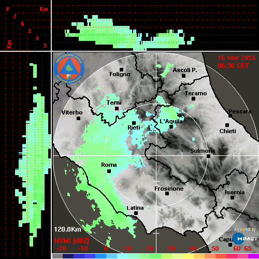Click the 'L'Aquila' map label
Image resolution: width=259 pixels, height=259 pixels.
pos(171,121)
